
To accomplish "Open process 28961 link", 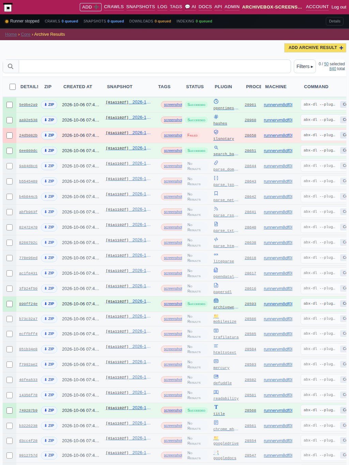I will pos(251,105).
